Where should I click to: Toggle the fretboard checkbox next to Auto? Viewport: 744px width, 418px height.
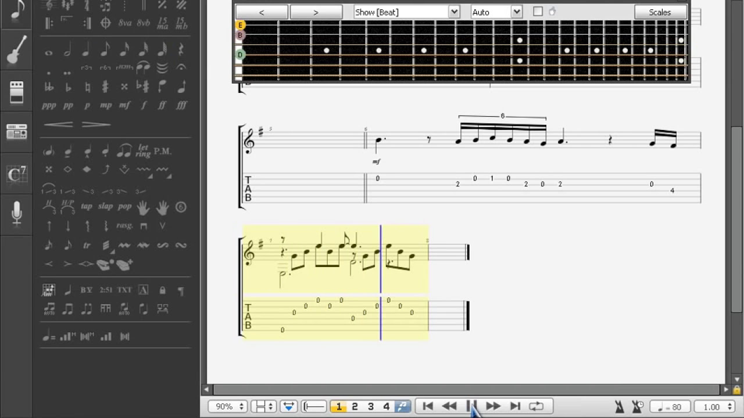(x=538, y=12)
